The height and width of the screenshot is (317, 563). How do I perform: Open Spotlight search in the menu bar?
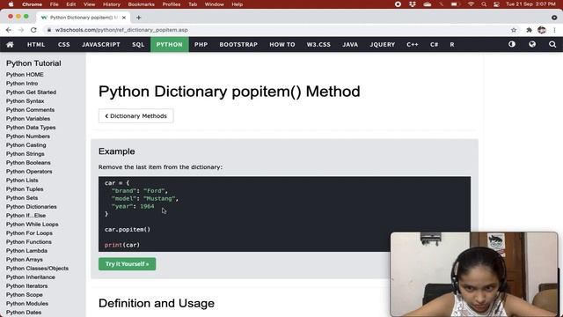coord(484,4)
